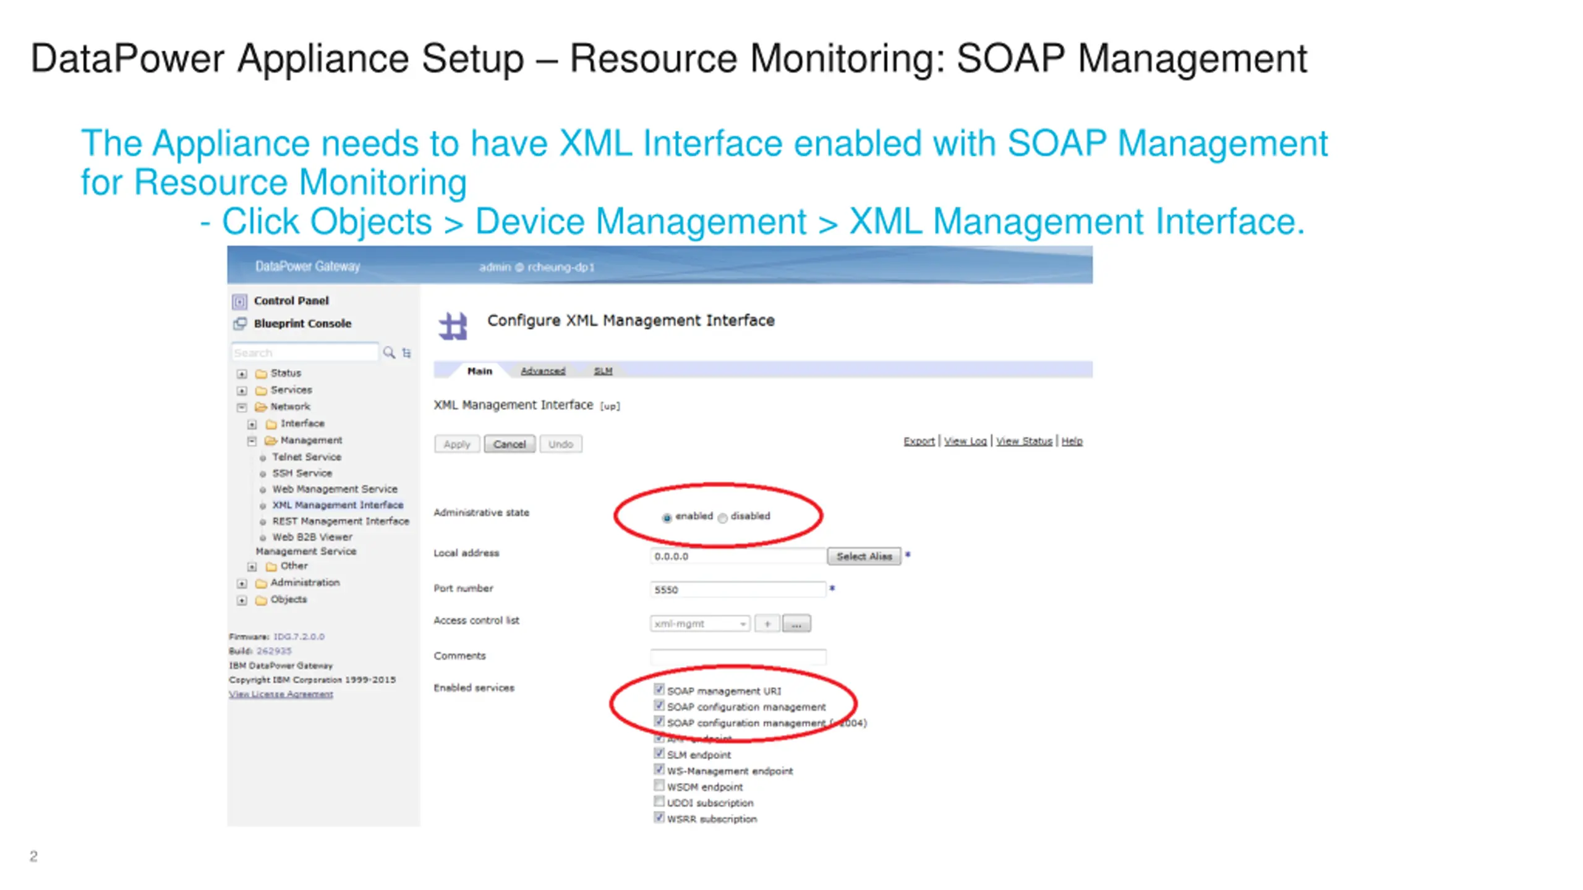The height and width of the screenshot is (890, 1583).
Task: Expand the Objects tree node
Action: 242,600
